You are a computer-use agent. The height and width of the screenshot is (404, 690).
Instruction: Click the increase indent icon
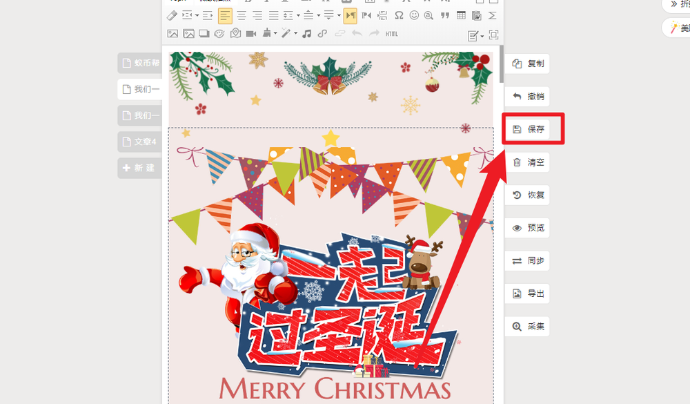[208, 16]
